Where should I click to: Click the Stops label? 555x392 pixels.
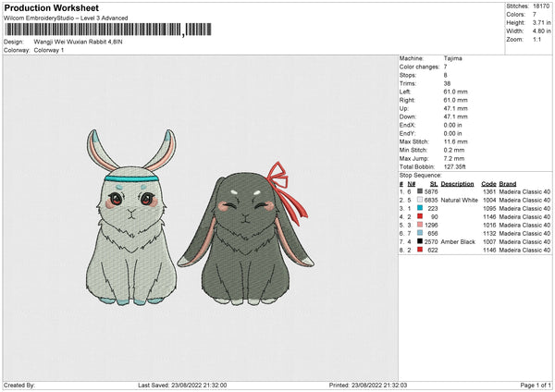408,75
